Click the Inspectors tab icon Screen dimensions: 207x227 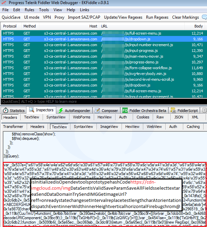pos(32,111)
